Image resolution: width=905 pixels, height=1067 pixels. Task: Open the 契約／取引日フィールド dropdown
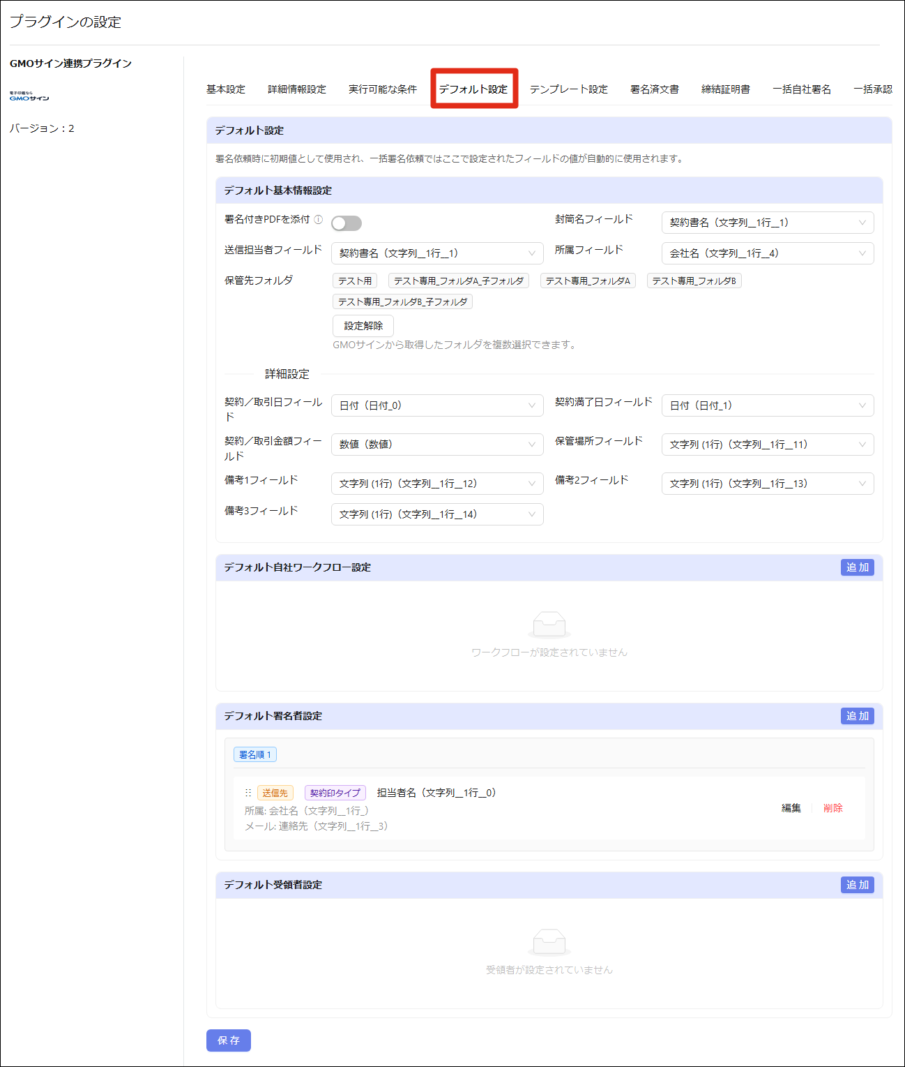(x=437, y=405)
